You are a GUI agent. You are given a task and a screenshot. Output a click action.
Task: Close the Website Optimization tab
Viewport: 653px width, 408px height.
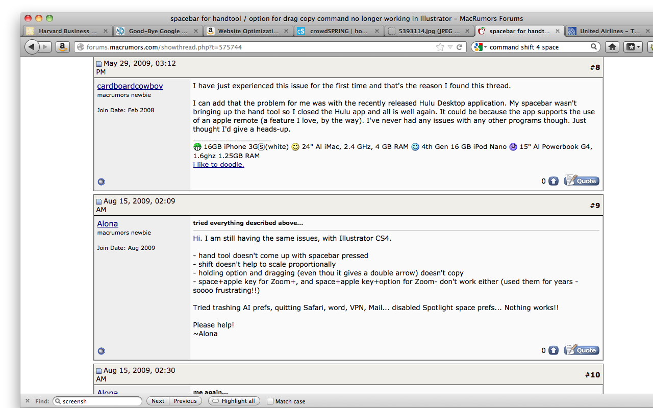pos(286,31)
